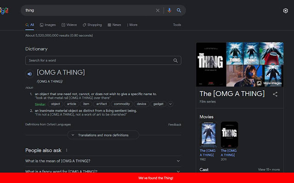
Task: Focus the Search for a word field
Action: pyautogui.click(x=103, y=60)
